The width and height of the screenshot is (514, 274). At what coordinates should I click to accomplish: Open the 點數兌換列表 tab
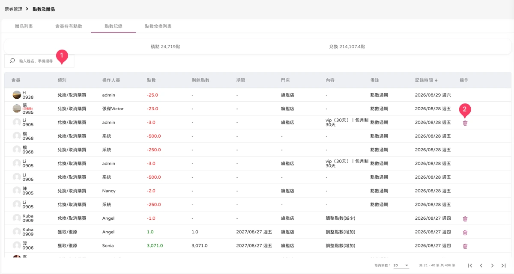pos(158,26)
